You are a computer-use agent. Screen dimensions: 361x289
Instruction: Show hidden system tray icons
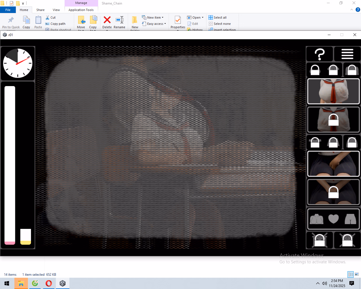[x=318, y=283]
